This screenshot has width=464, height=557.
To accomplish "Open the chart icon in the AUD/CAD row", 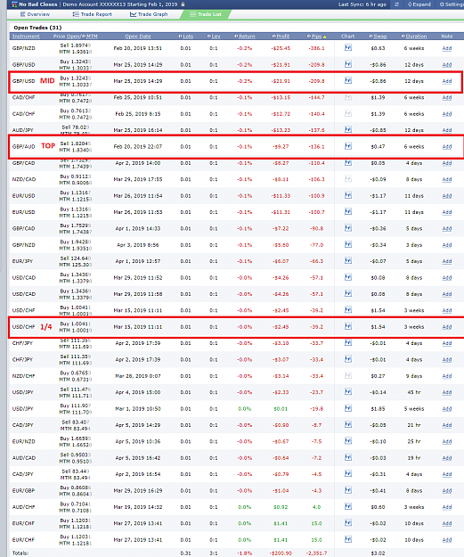I will pos(348,457).
